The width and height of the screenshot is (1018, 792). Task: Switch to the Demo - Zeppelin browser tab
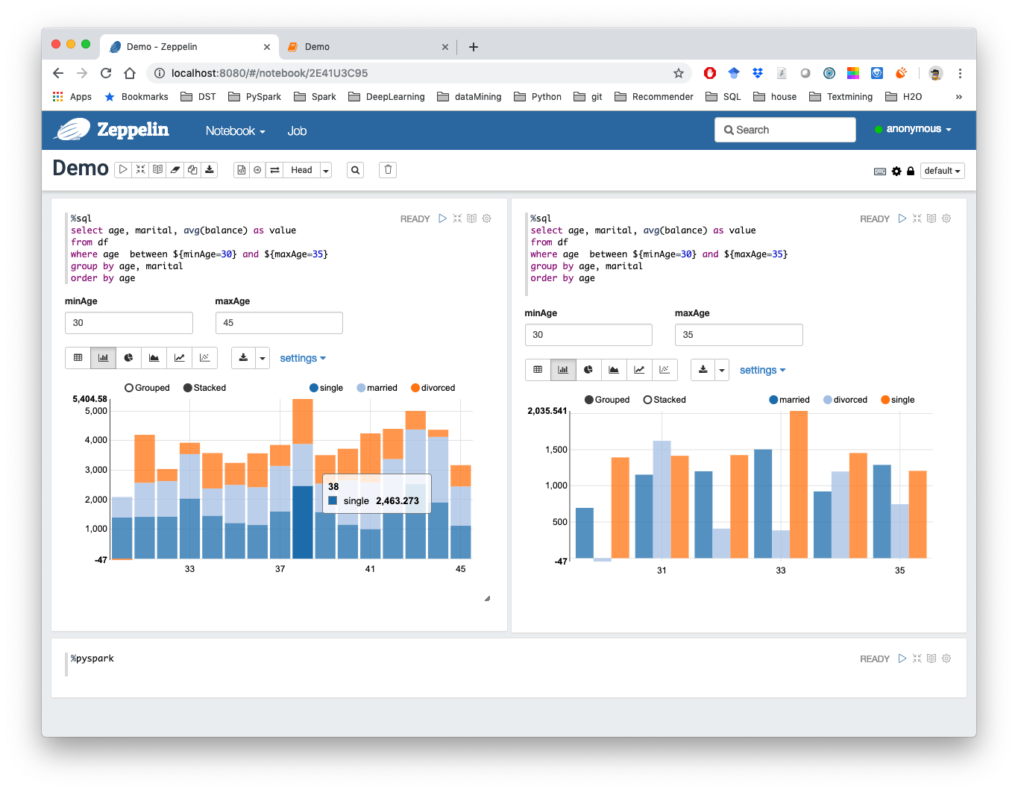(x=189, y=46)
